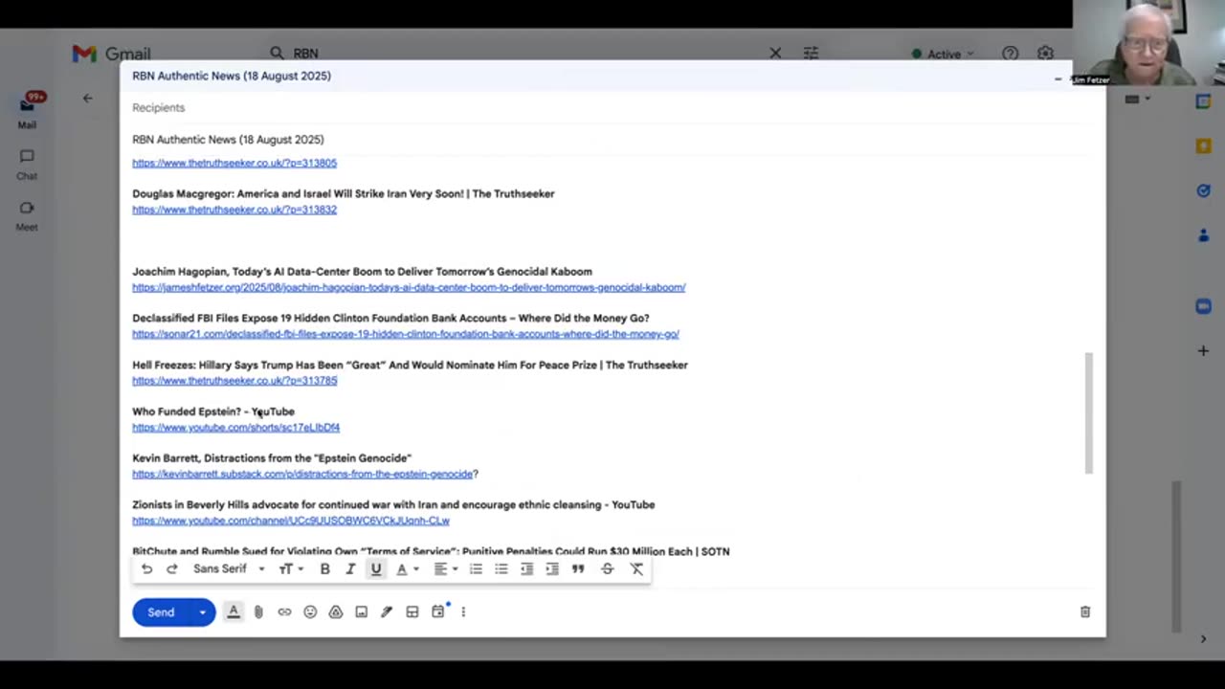Open Gmail settings gear
The width and height of the screenshot is (1225, 689).
tap(1045, 54)
